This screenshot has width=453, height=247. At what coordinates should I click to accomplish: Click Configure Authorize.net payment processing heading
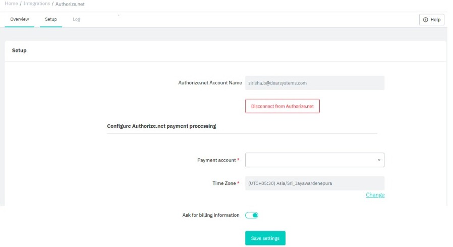[161, 126]
